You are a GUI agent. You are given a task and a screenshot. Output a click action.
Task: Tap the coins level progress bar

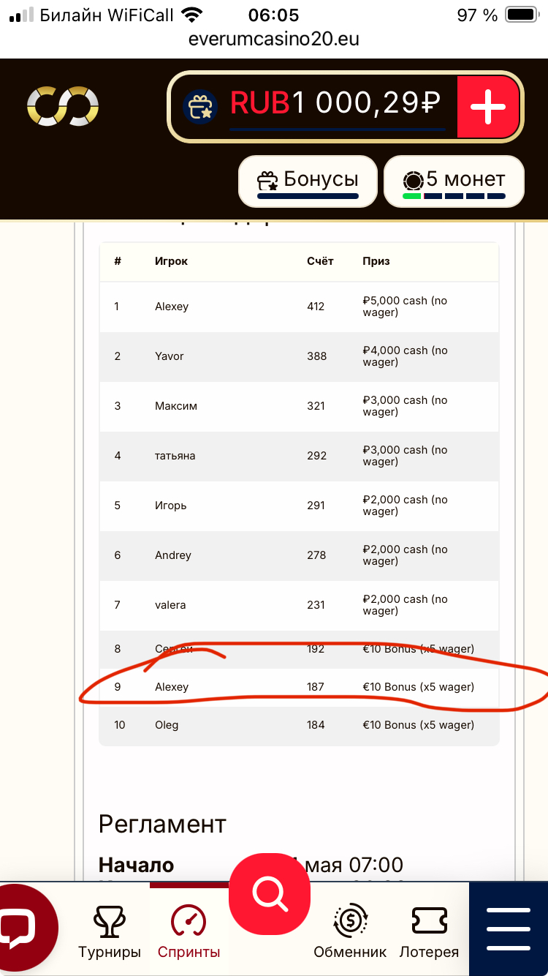(x=454, y=196)
